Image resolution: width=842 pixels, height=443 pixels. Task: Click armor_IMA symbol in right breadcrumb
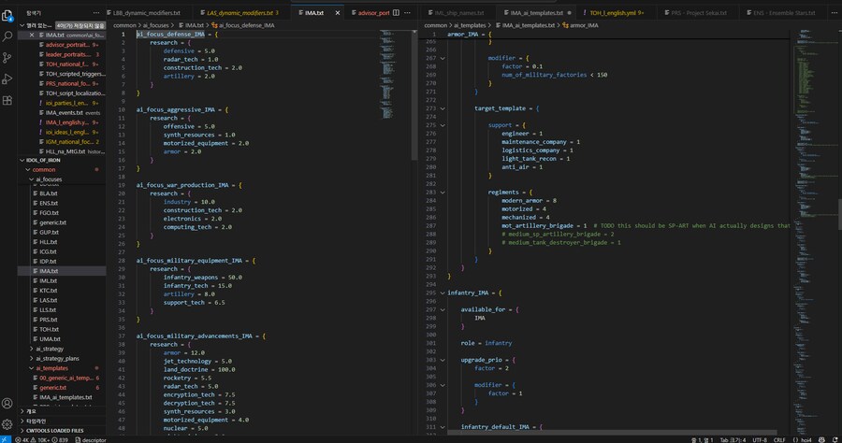(x=580, y=25)
